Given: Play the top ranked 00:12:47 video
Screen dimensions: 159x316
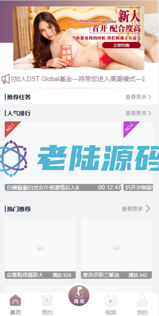Looking at the screenshot, I should [x=63, y=156].
